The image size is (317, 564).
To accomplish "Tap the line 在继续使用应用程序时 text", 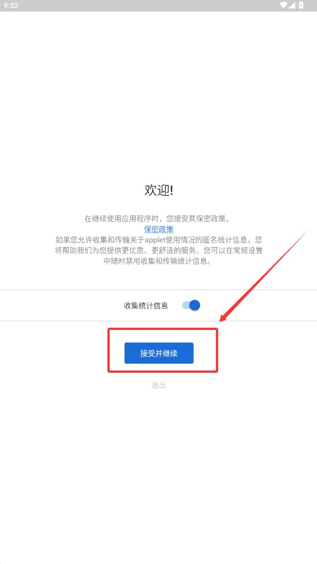I will [159, 219].
